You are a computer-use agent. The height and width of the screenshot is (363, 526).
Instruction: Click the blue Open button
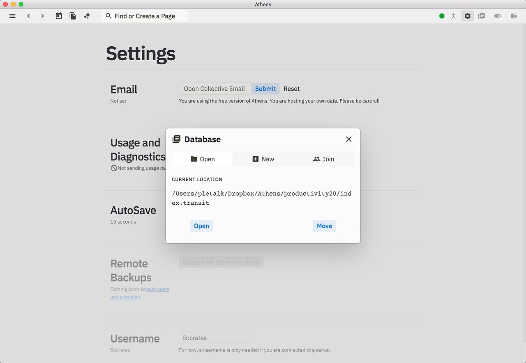point(201,226)
